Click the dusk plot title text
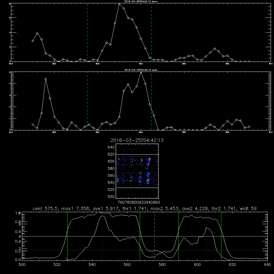 [x=141, y=70]
